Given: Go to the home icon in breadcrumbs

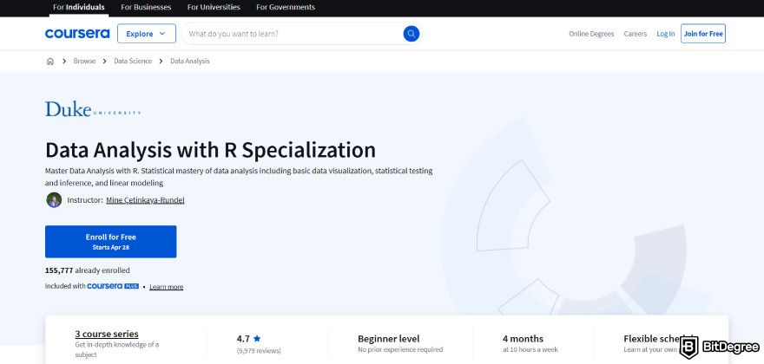Looking at the screenshot, I should [x=50, y=62].
